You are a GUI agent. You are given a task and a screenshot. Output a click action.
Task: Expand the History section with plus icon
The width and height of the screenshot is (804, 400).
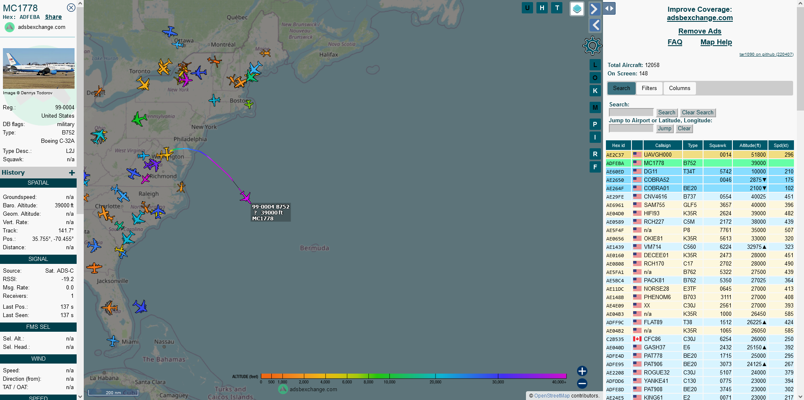click(72, 173)
